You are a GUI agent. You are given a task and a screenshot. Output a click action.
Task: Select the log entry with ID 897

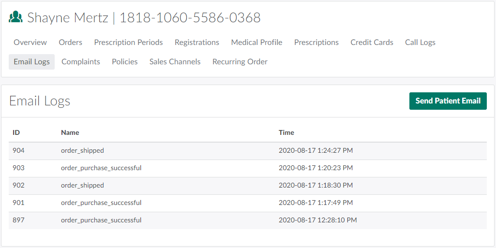[x=18, y=220]
